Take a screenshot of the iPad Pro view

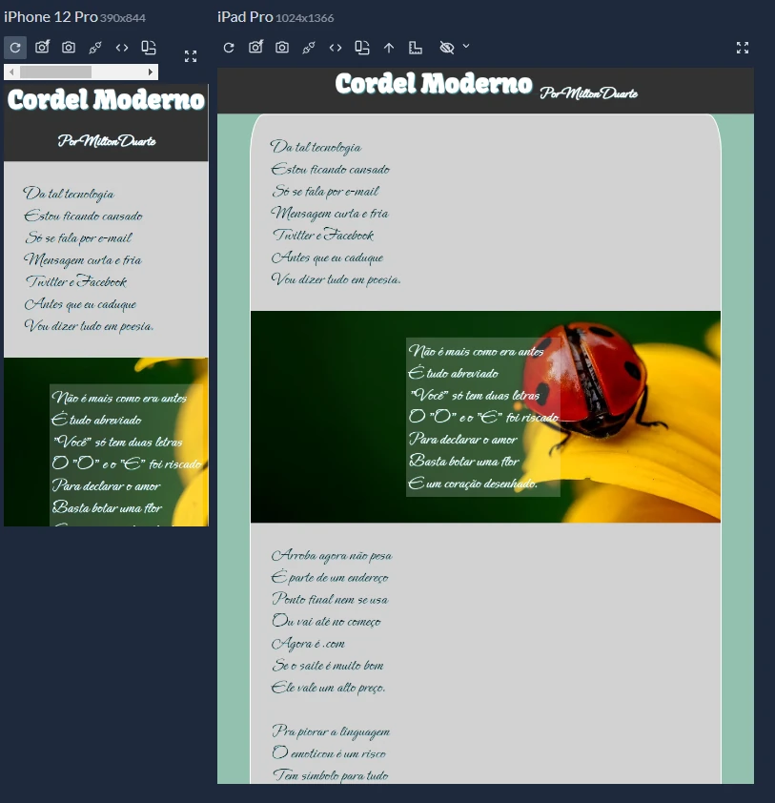tap(282, 48)
